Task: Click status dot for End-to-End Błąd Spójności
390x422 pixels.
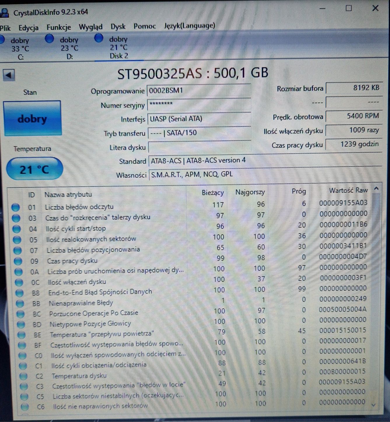Action: [x=20, y=293]
